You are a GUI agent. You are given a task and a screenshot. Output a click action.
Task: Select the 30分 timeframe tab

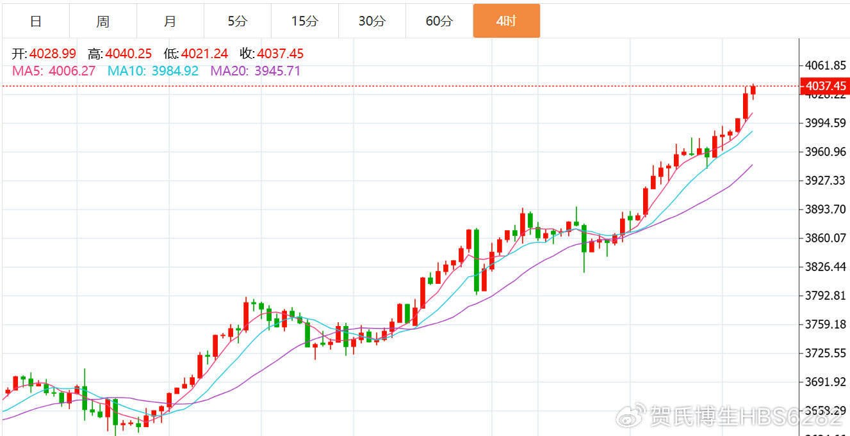click(x=372, y=21)
